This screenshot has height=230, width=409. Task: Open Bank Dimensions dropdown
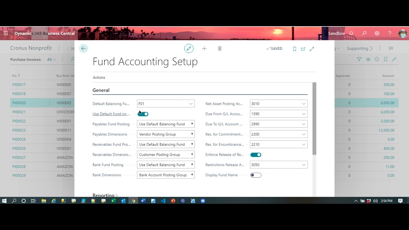coord(166,175)
